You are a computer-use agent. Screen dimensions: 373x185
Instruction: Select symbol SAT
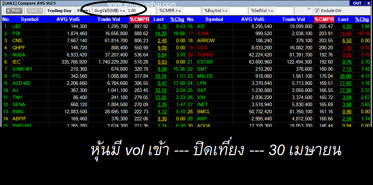201,90
